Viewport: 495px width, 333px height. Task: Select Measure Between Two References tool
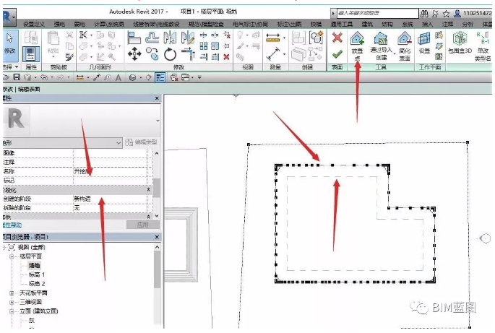click(x=273, y=54)
